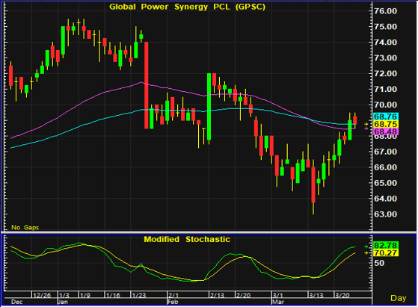This screenshot has height=307, width=418.
Task: Click the Jan month label
Action: tap(63, 302)
